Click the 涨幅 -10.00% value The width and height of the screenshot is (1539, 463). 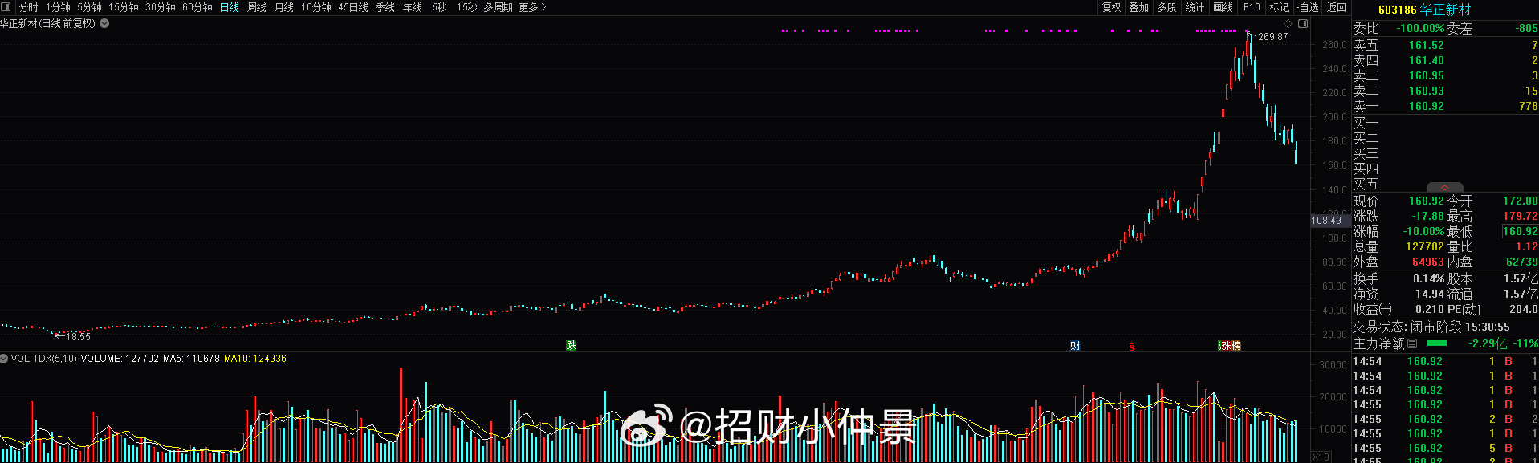tap(1423, 231)
